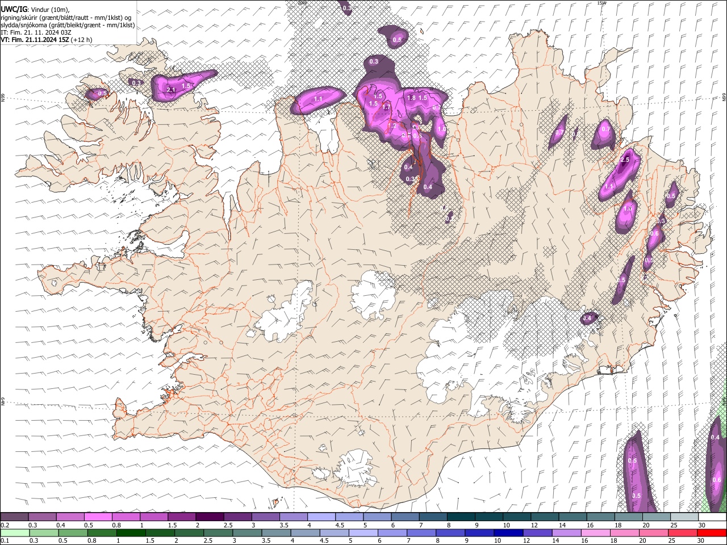
Task: Click the upper snow legend swatch starting at 18
Action: tap(629, 517)
